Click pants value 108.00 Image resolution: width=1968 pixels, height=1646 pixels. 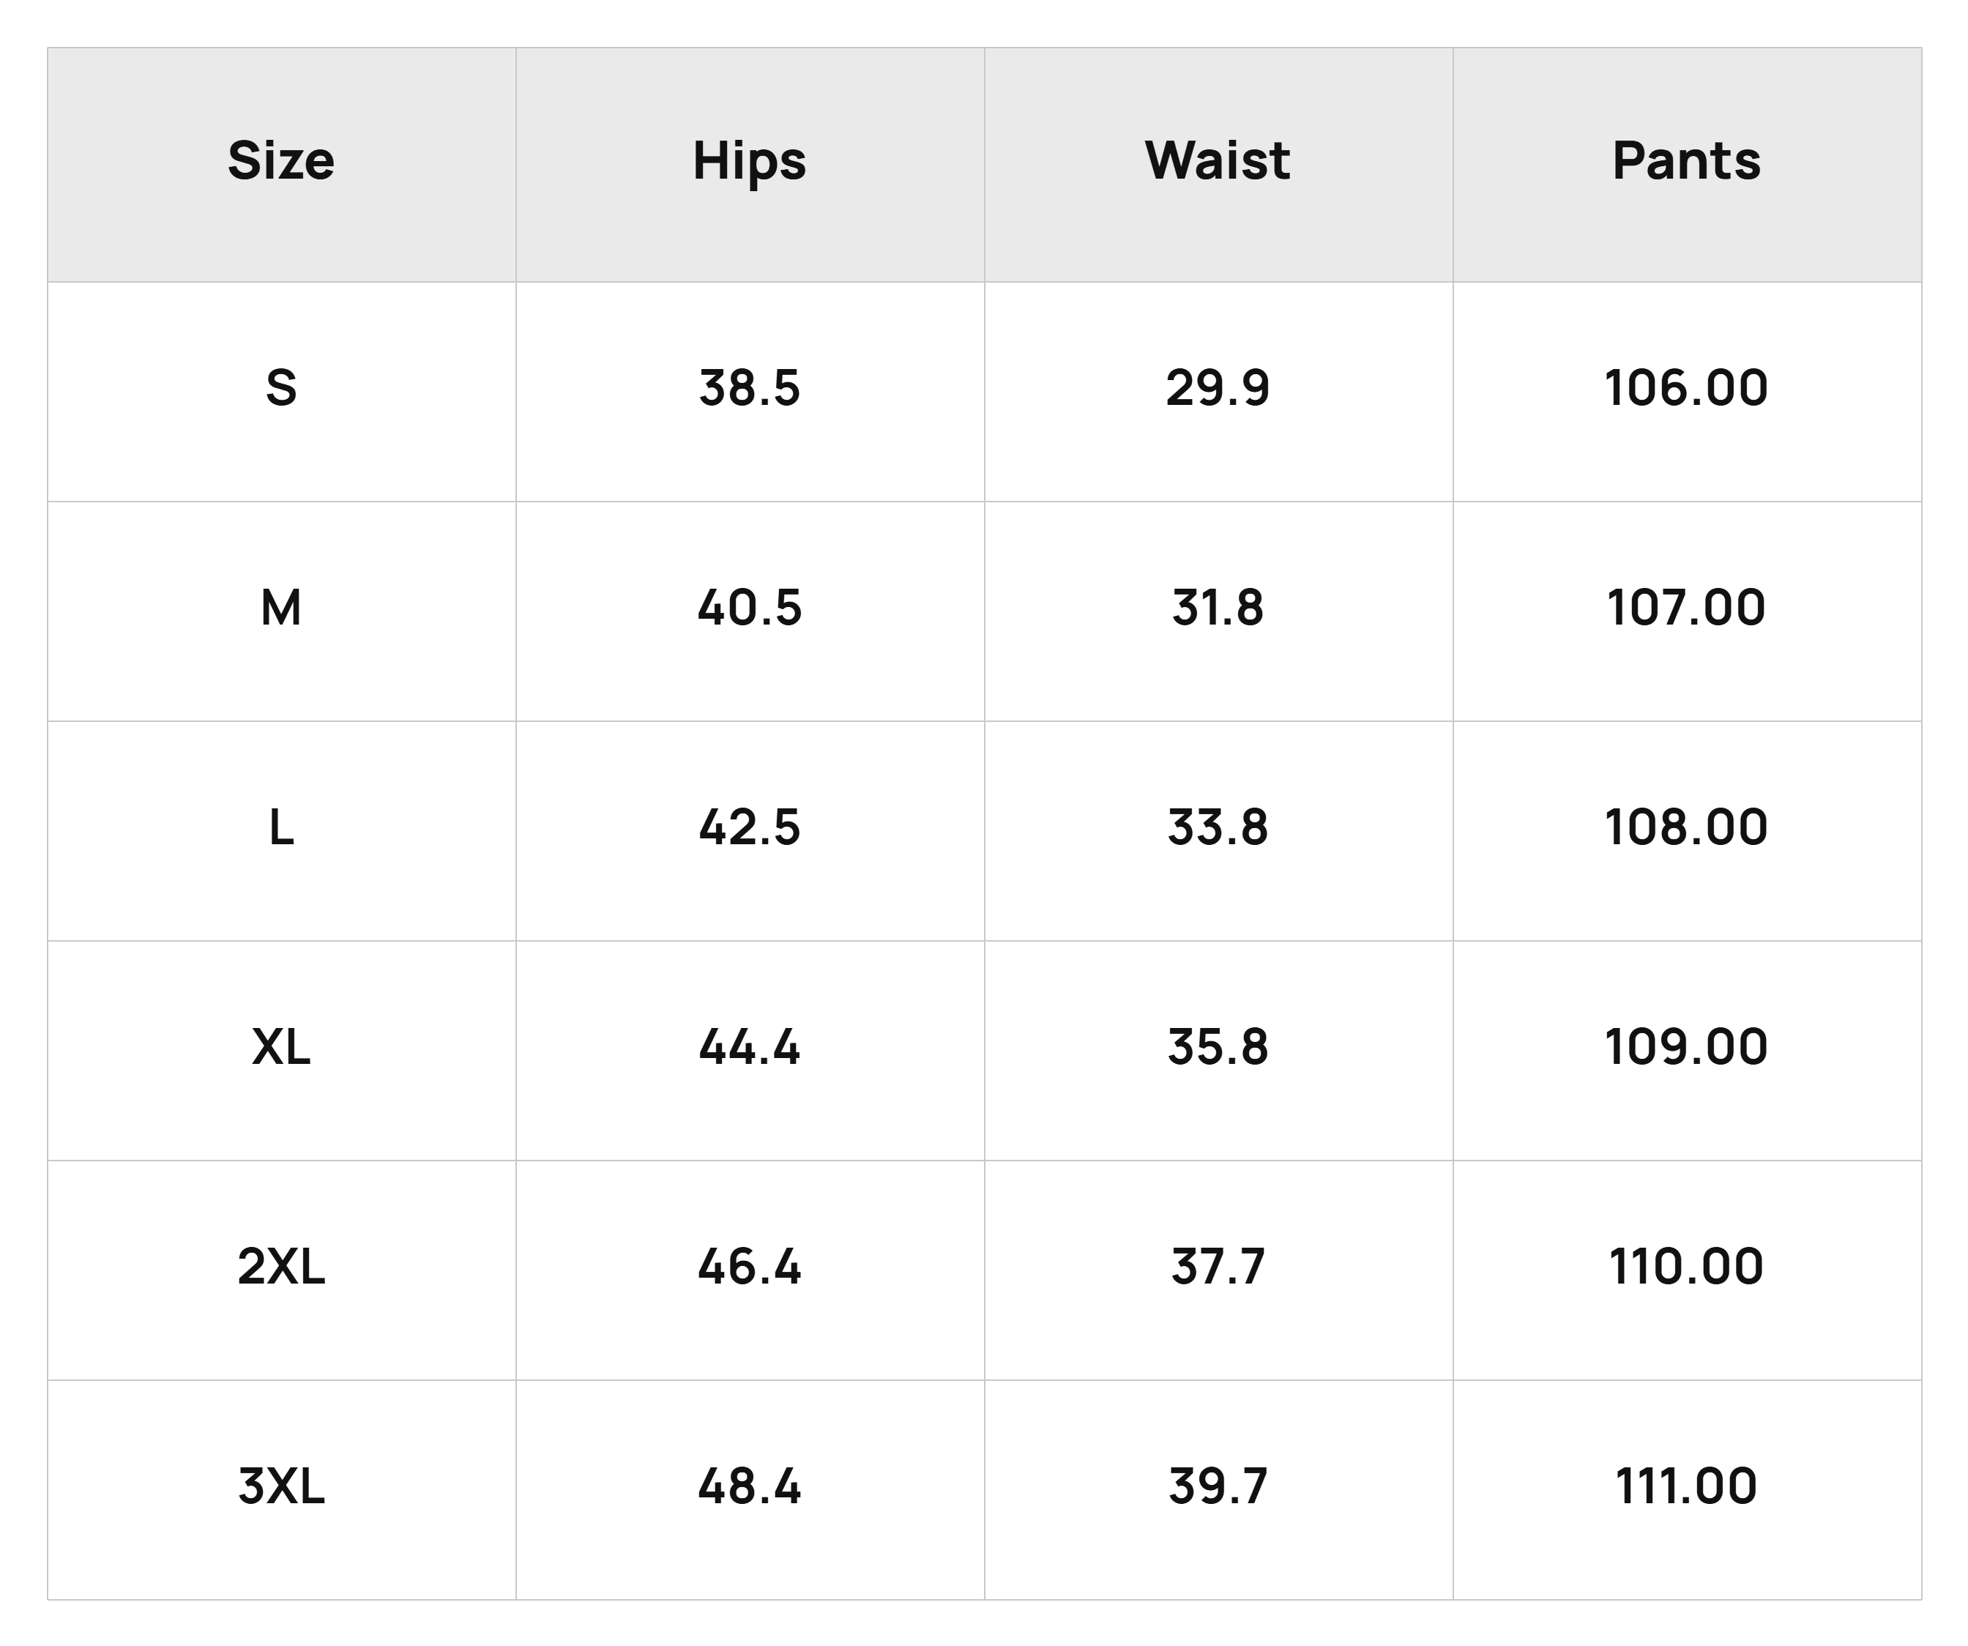coord(1686,827)
